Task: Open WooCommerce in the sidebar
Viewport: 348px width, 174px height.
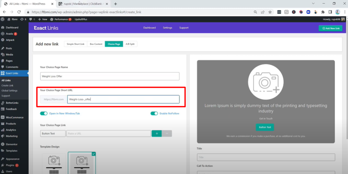Action: (15, 117)
